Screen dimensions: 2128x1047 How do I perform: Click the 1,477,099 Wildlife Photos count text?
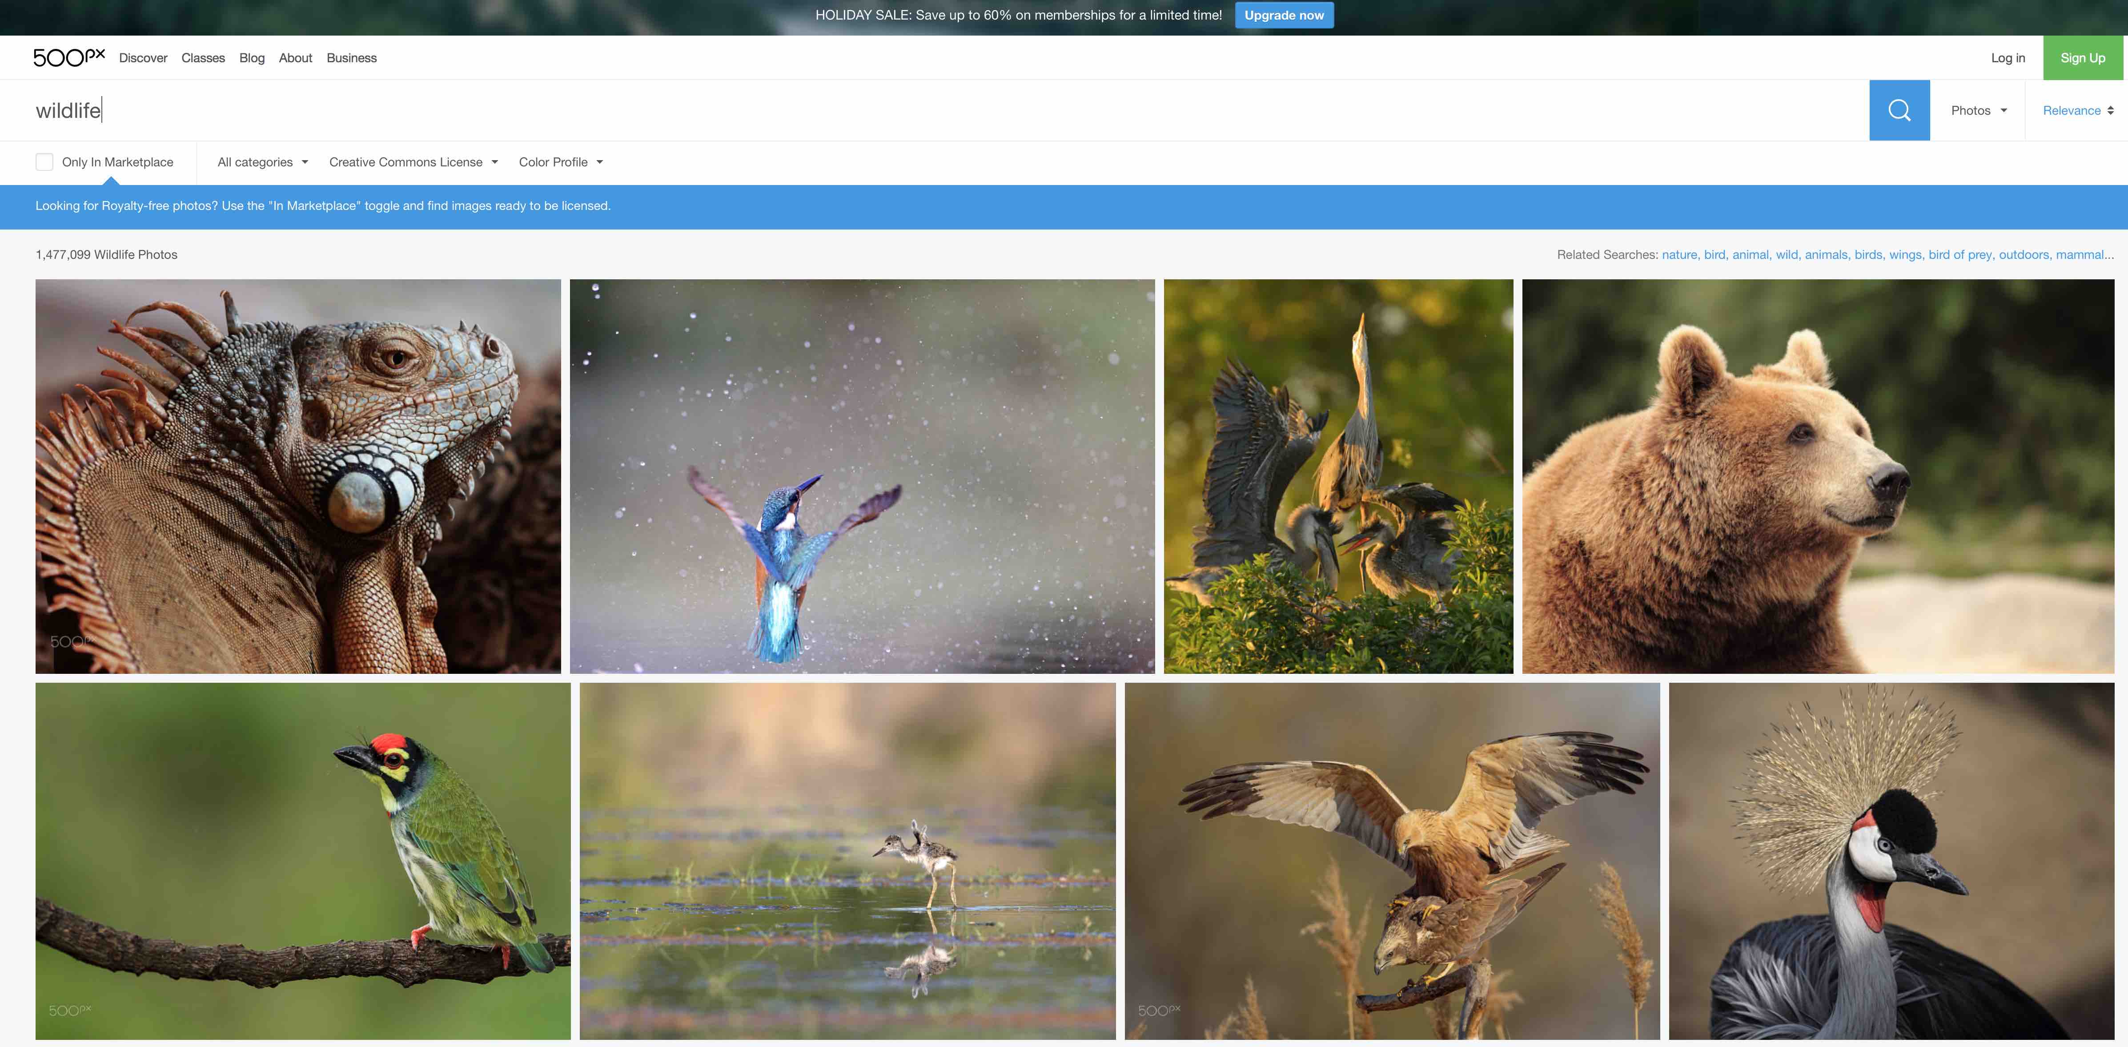pyautogui.click(x=107, y=254)
